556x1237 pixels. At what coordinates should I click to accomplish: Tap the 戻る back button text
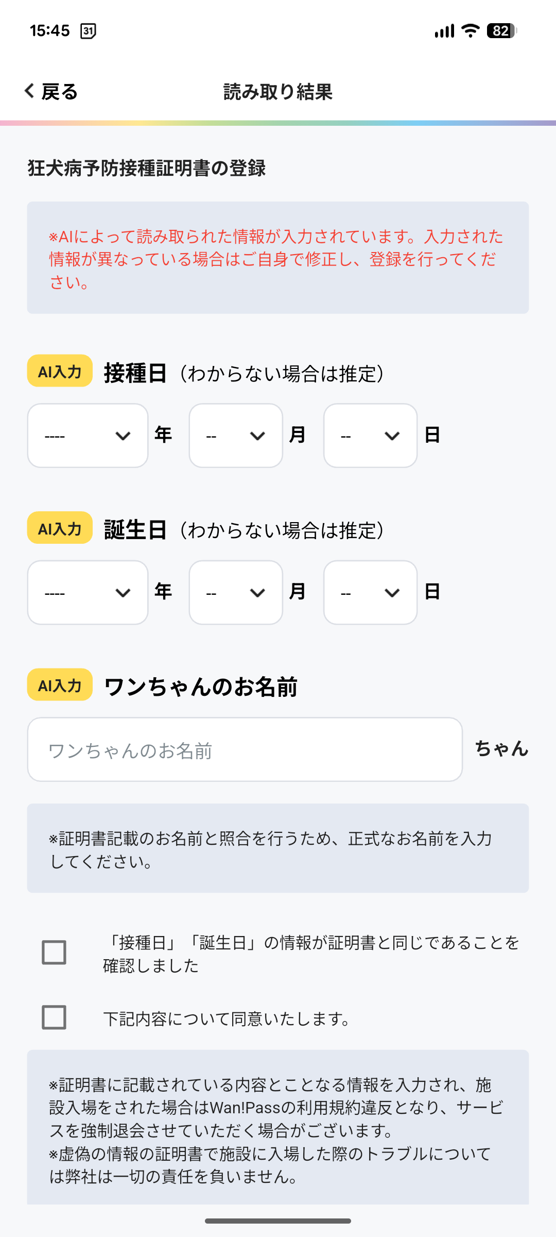pyautogui.click(x=60, y=92)
